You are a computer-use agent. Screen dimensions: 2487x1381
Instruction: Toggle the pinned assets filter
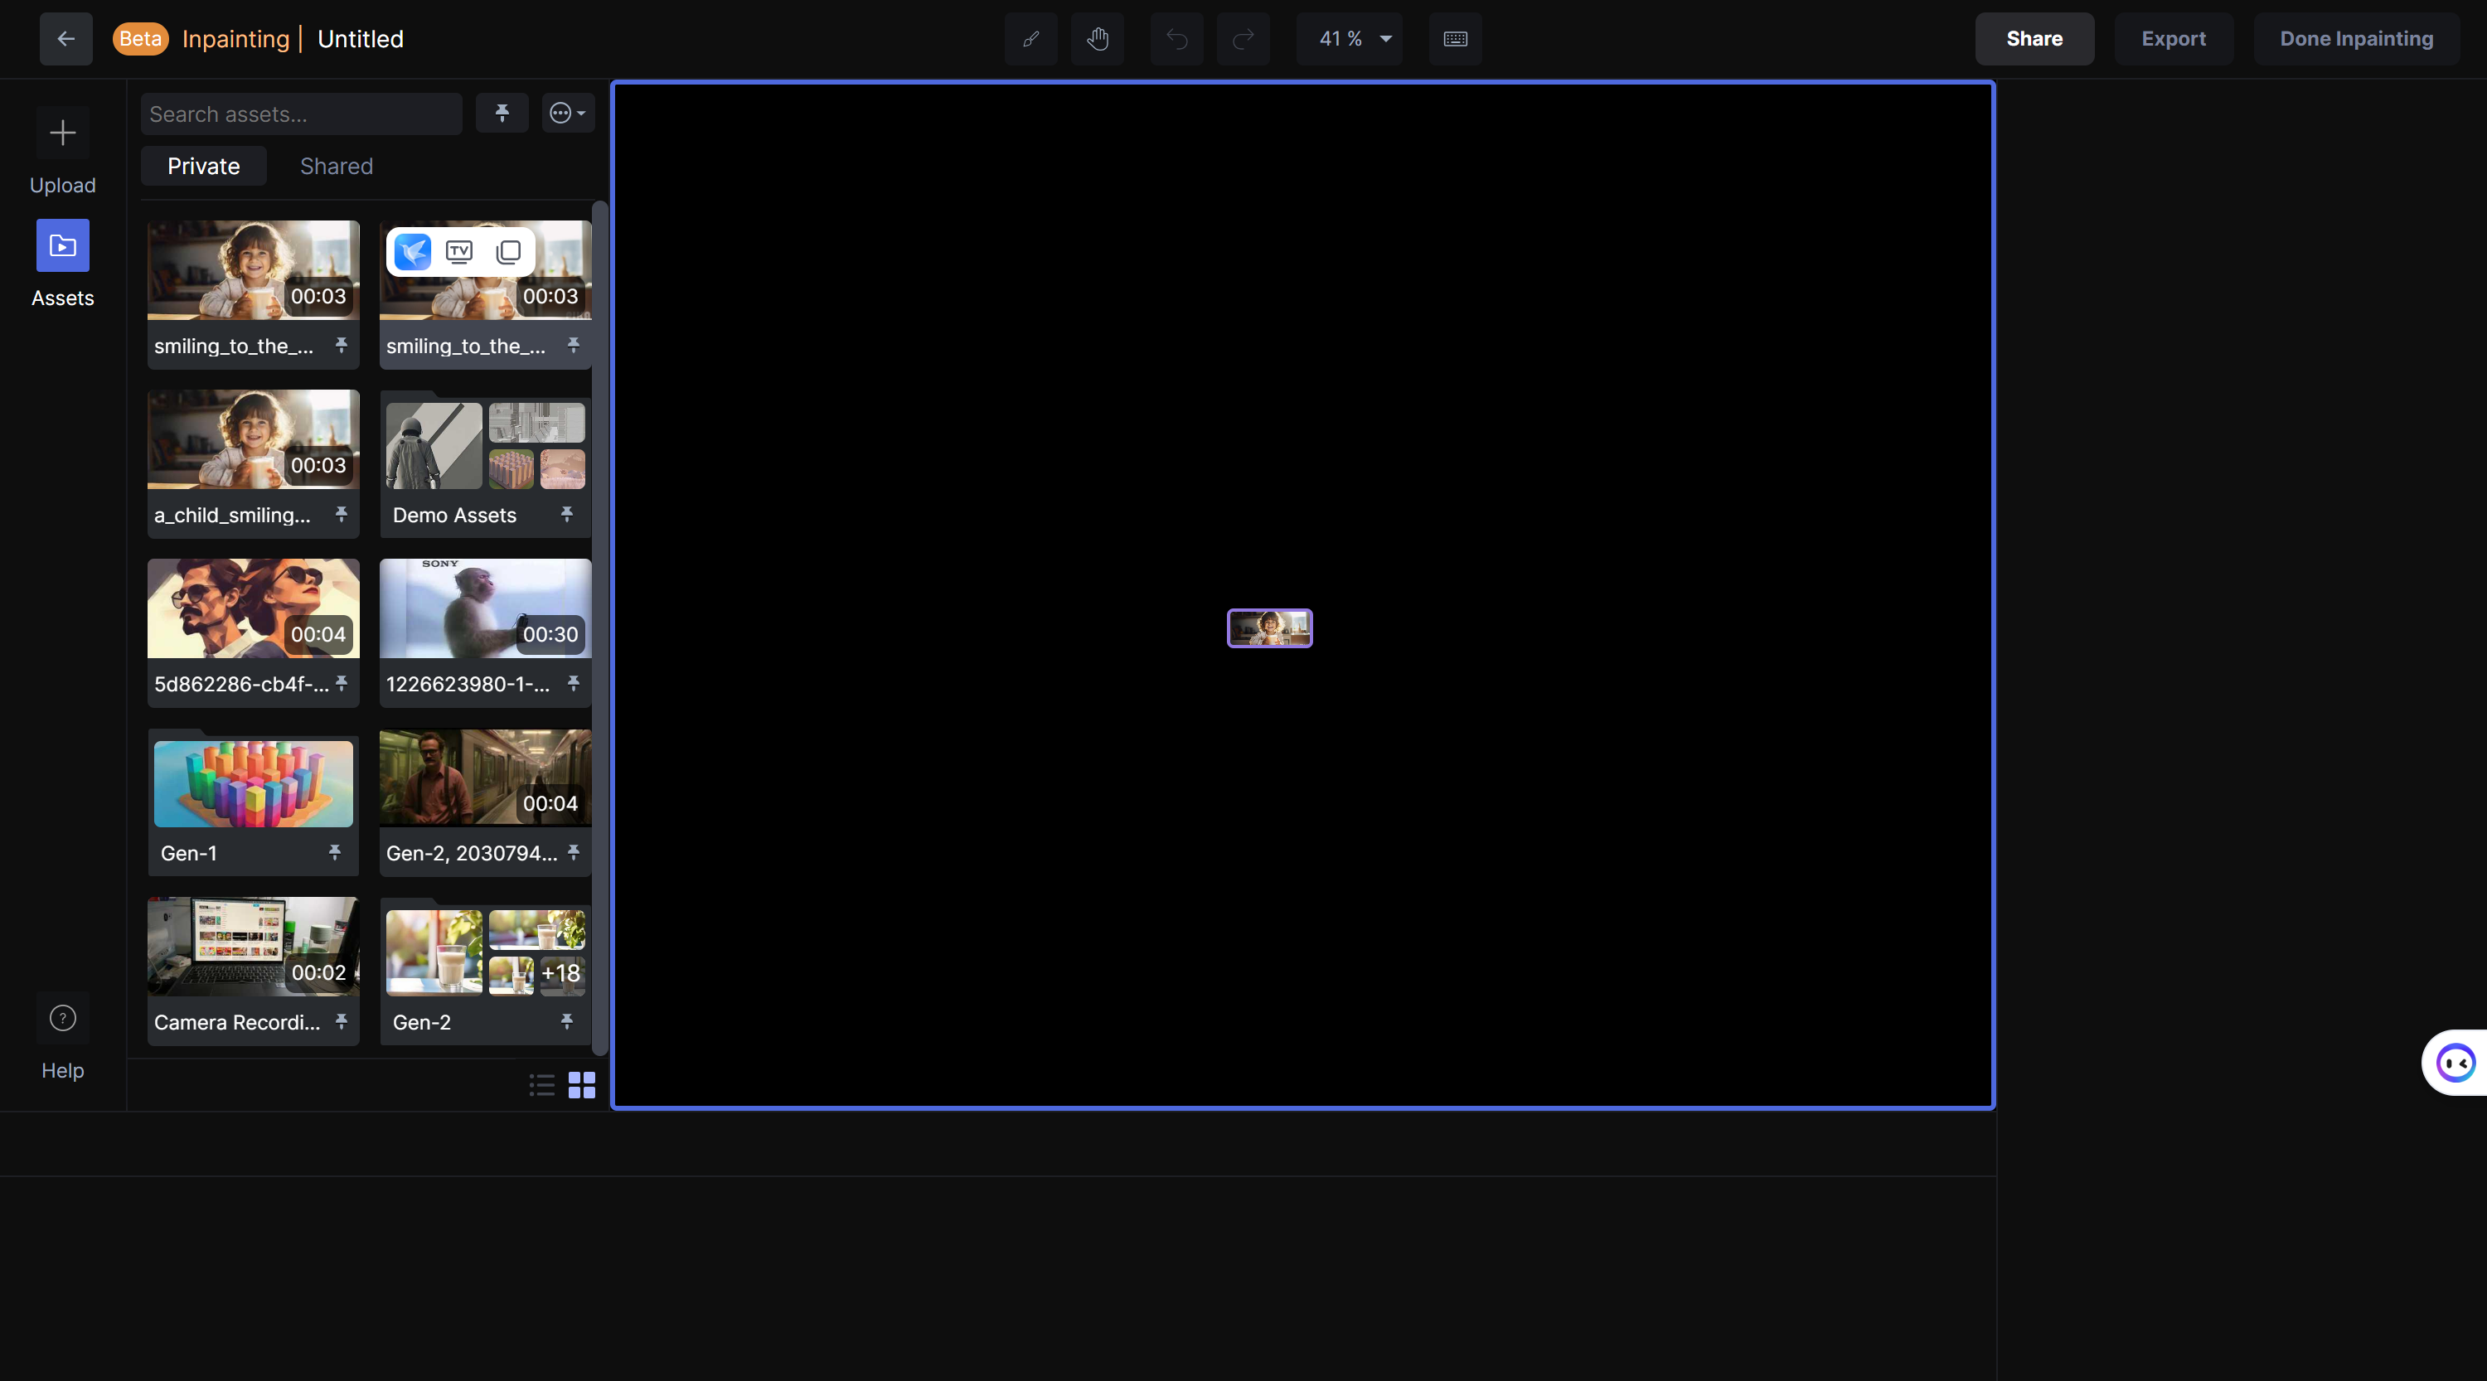click(x=502, y=113)
